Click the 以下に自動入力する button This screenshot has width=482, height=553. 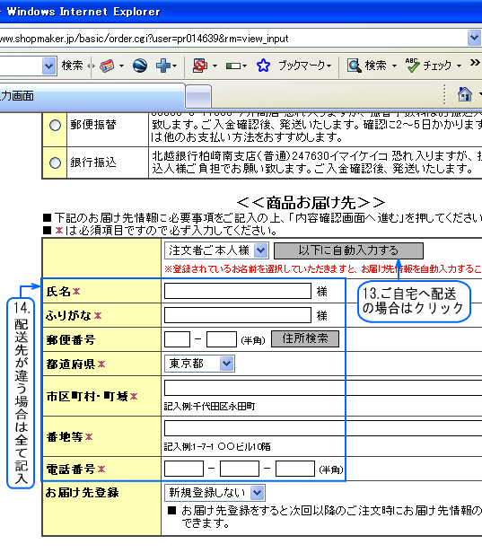click(348, 250)
